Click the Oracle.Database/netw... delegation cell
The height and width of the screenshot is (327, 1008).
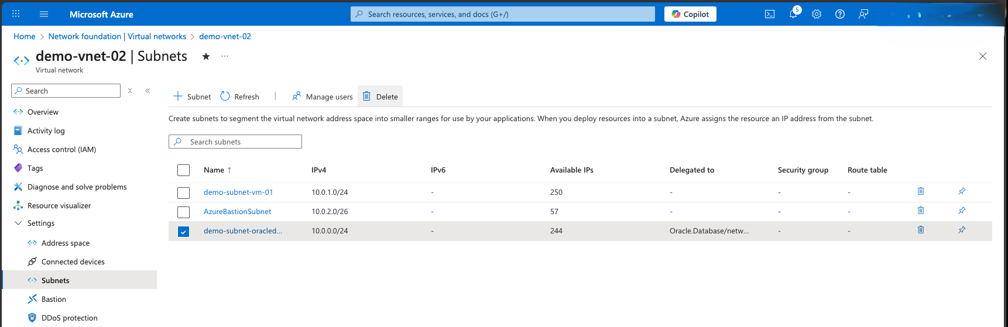[709, 231]
